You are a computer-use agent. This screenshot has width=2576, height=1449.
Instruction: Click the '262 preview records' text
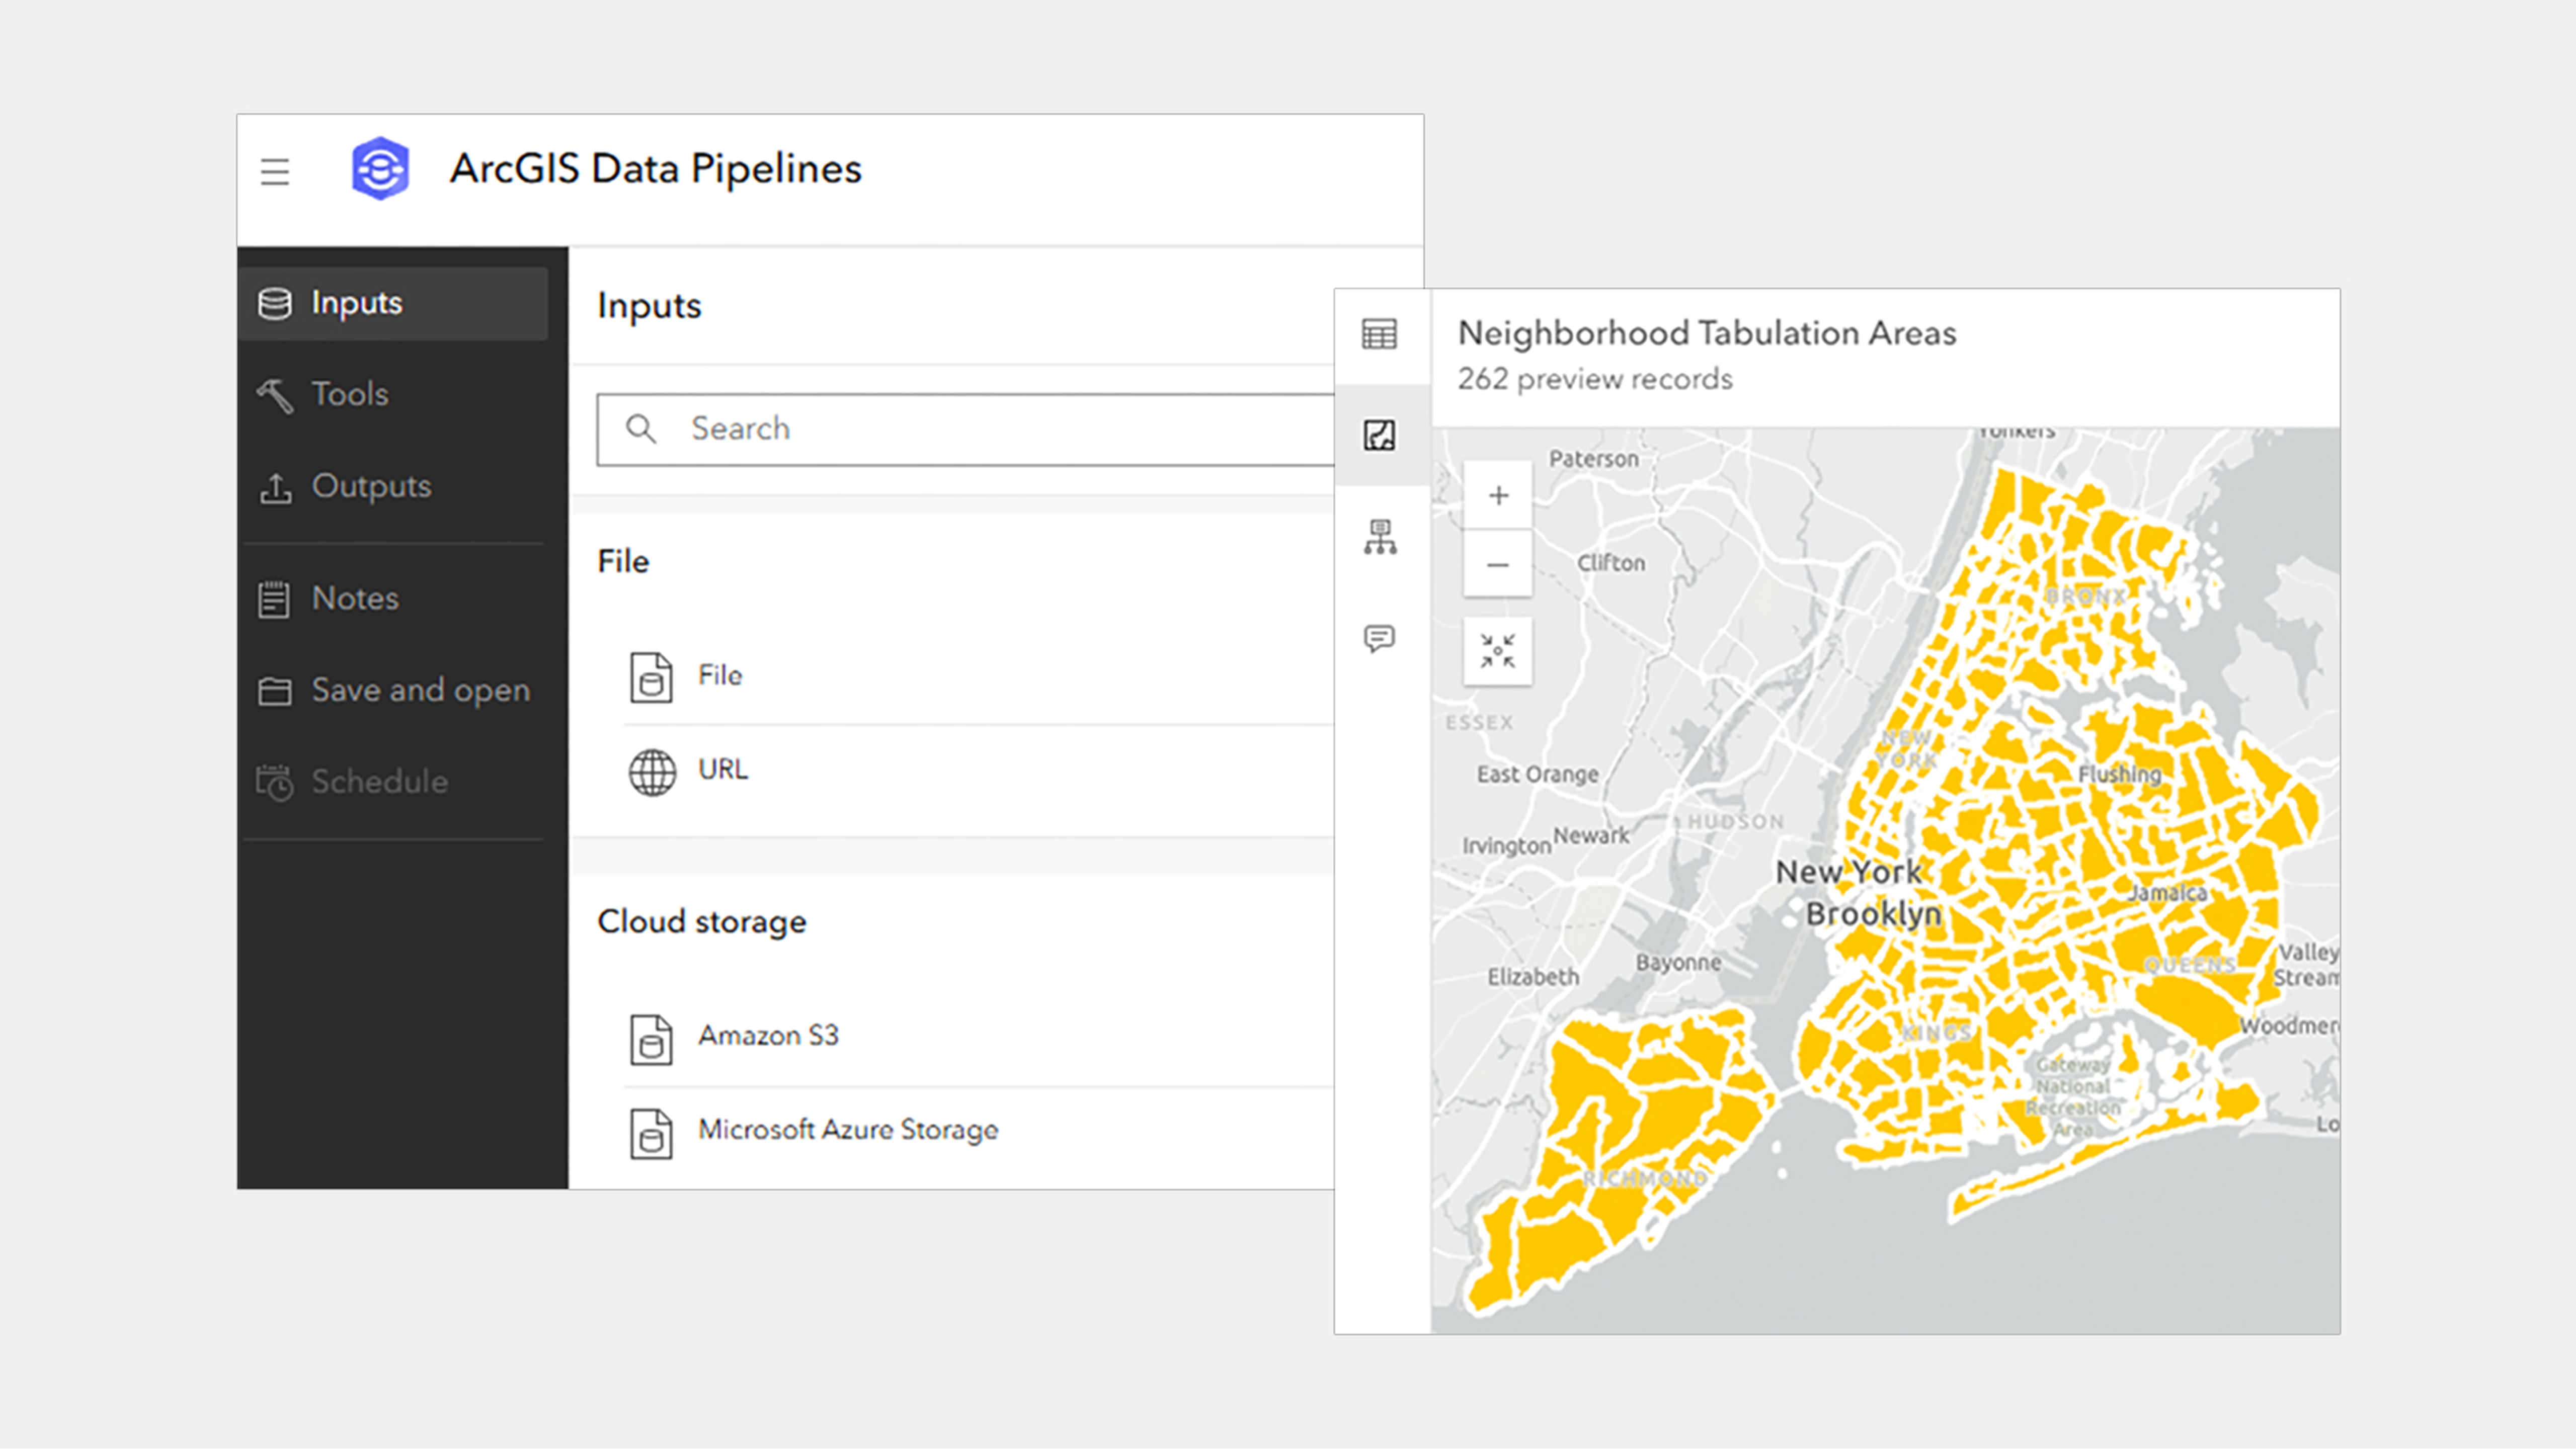1595,380
